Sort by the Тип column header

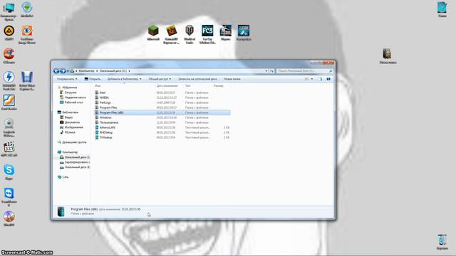(188, 86)
